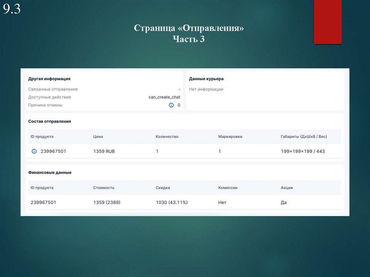The height and width of the screenshot is (277, 370).
Task: Click 'Связанные отправления' label
Action: [x=53, y=89]
